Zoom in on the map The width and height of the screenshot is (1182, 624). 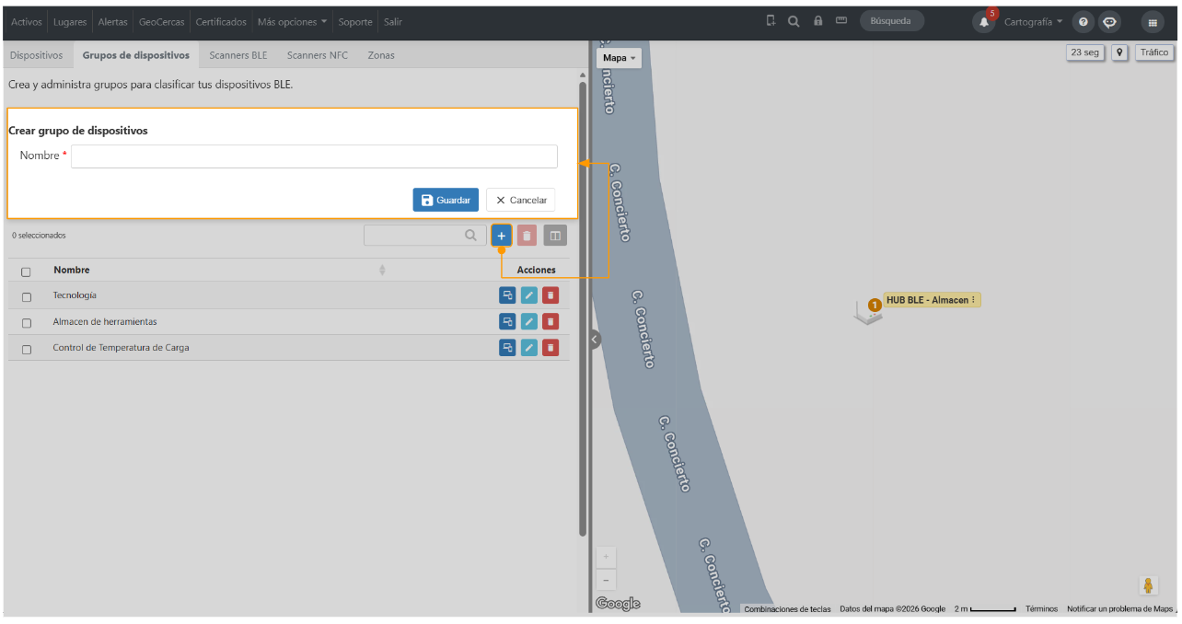click(x=606, y=558)
